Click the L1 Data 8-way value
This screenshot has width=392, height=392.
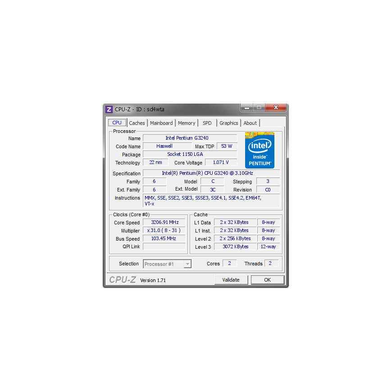[269, 222]
